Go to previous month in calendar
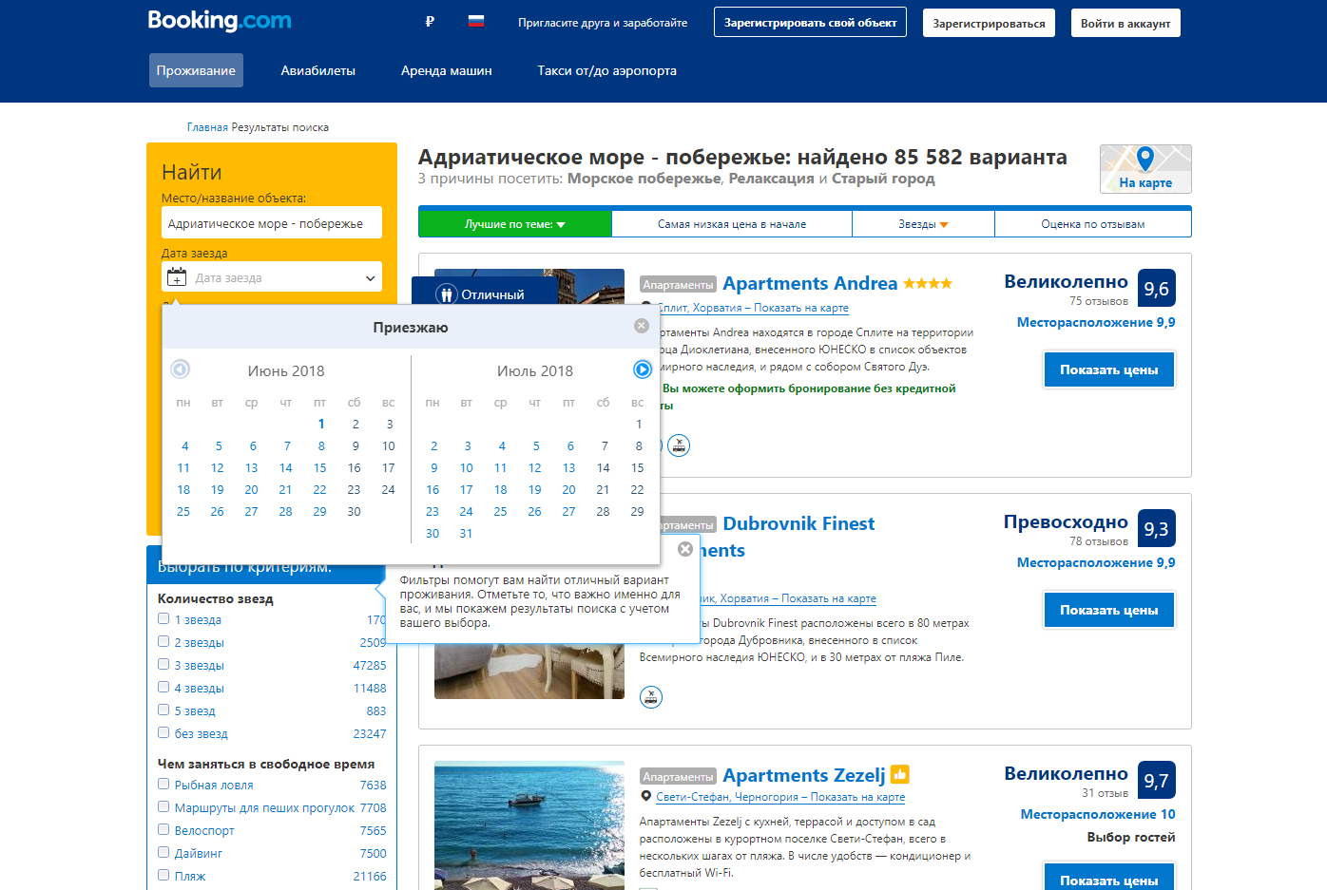1327x890 pixels. tap(181, 369)
